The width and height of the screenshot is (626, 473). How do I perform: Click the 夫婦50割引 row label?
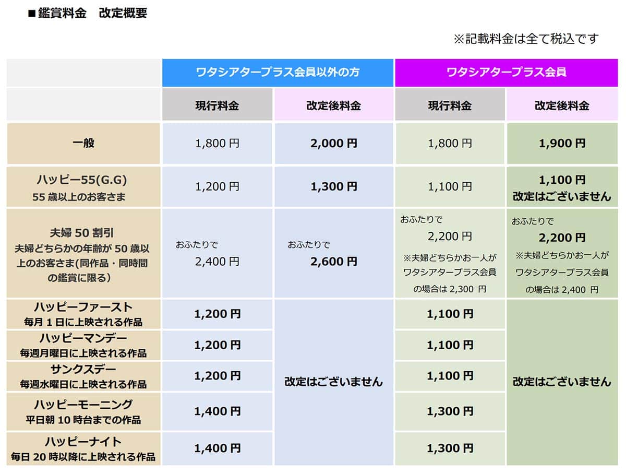[83, 235]
